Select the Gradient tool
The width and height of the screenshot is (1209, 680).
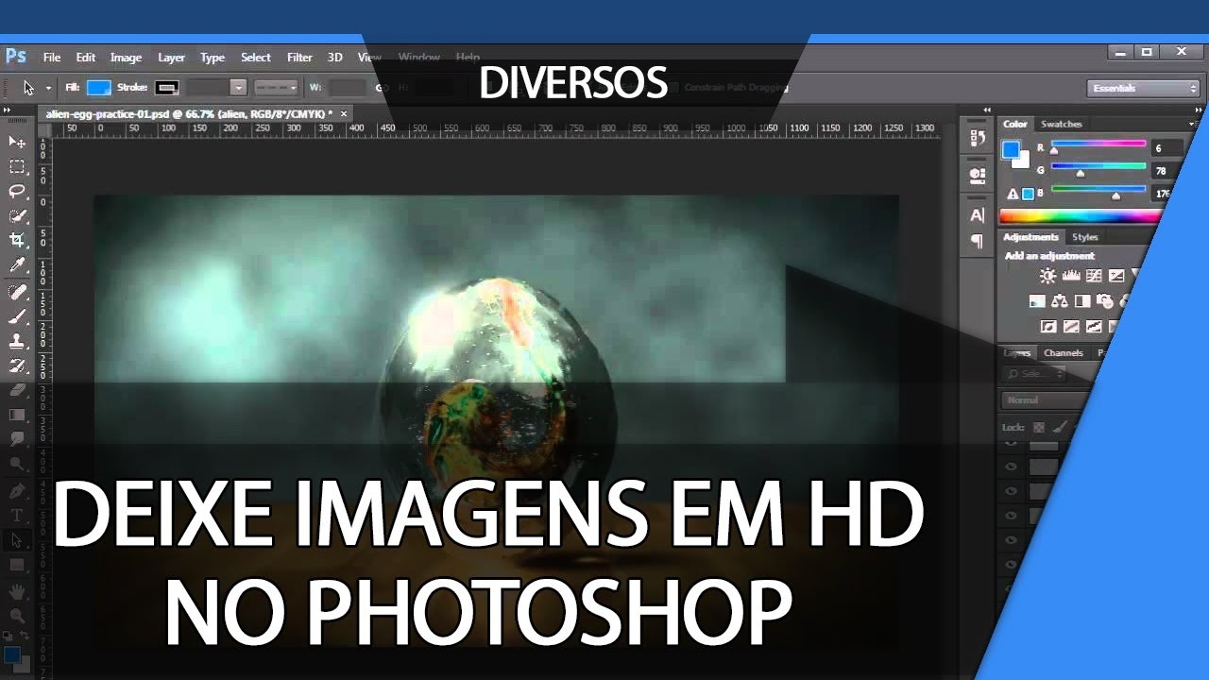[x=17, y=415]
